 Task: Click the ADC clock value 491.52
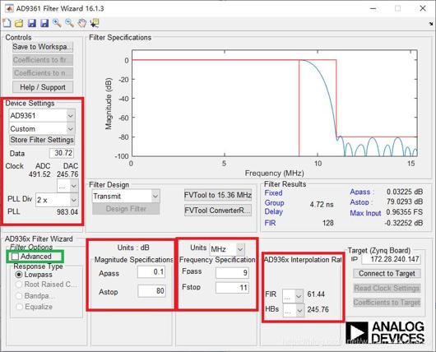point(39,174)
